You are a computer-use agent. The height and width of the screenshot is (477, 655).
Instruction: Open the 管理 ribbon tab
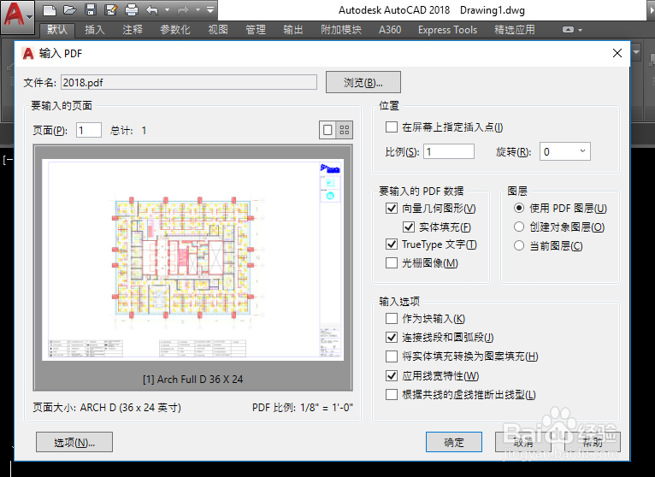(256, 30)
